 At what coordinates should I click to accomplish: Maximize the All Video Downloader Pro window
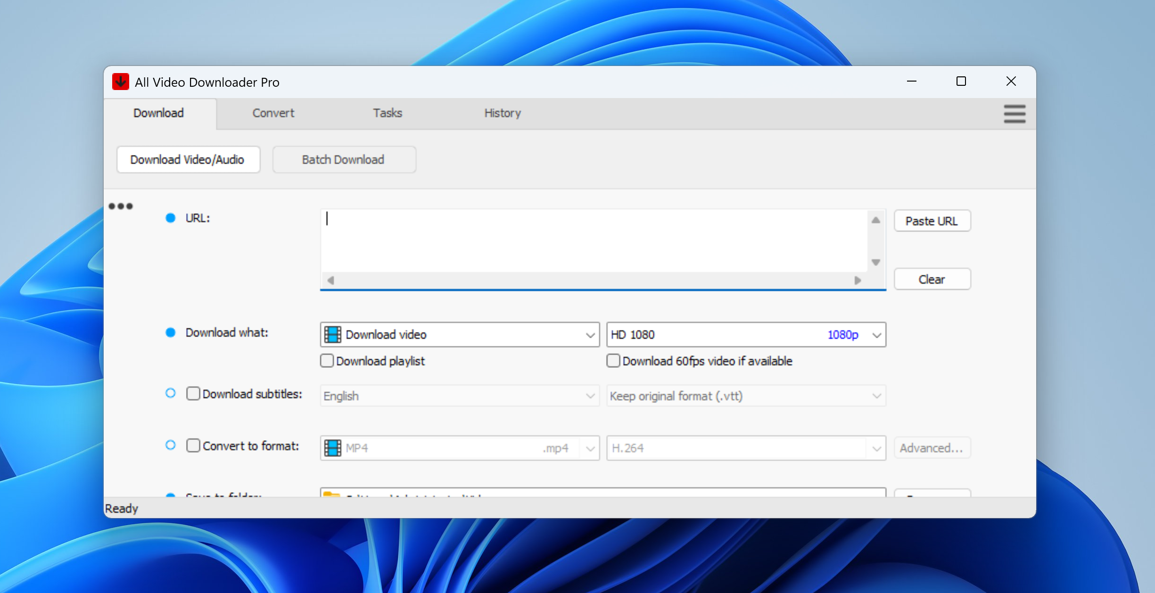coord(961,82)
